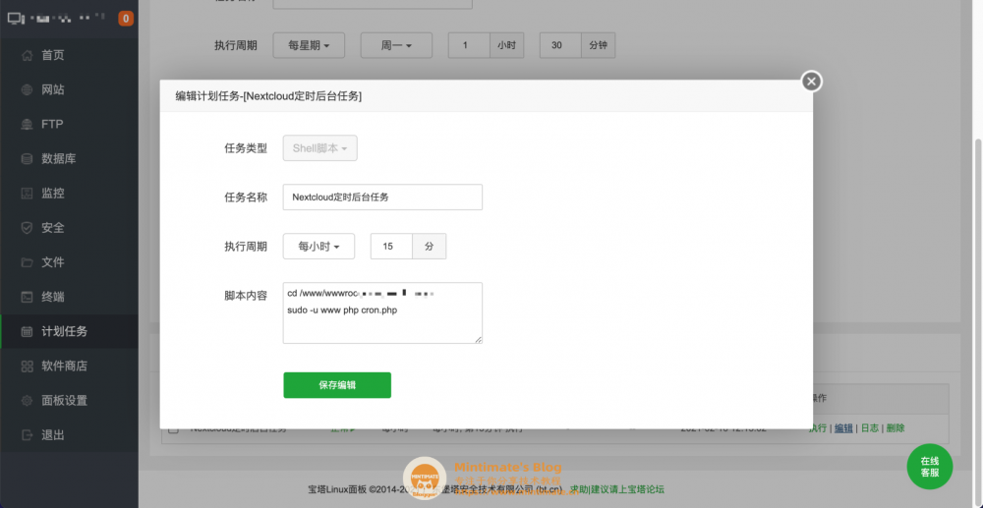Select 文件 in the sidebar
983x508 pixels.
pos(53,261)
